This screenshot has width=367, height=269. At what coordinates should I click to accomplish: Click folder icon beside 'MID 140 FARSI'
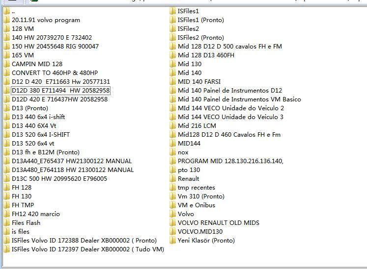point(172,82)
